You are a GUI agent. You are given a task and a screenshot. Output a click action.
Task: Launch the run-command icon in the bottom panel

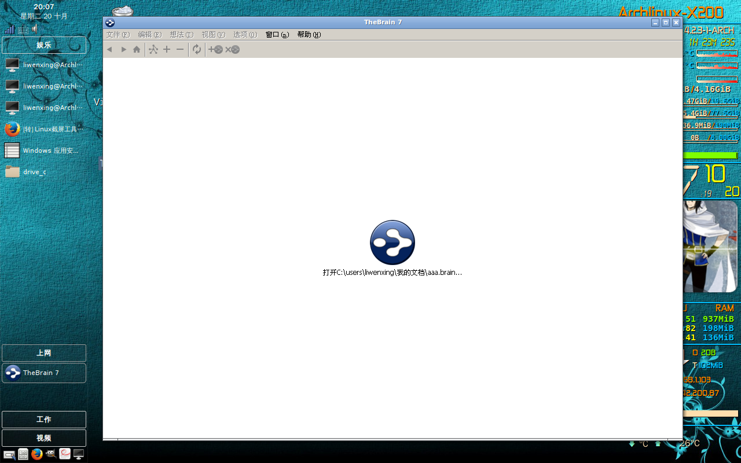tap(9, 455)
